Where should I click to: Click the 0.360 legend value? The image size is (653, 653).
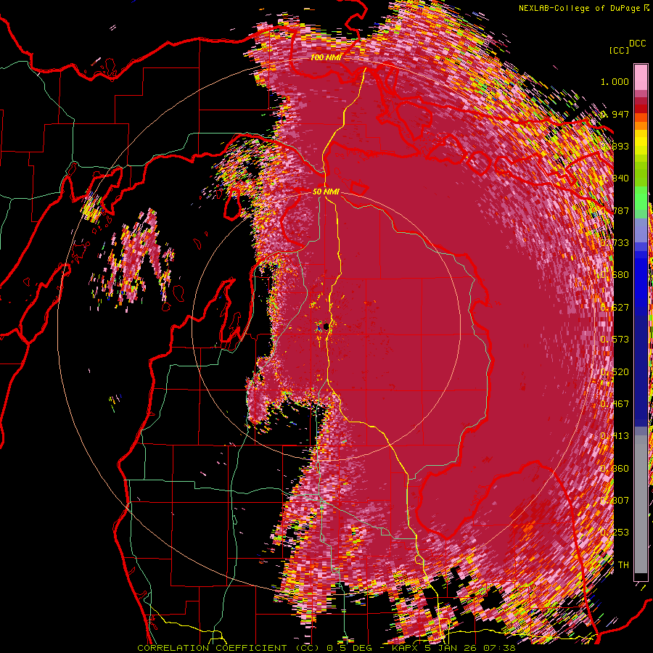(615, 469)
